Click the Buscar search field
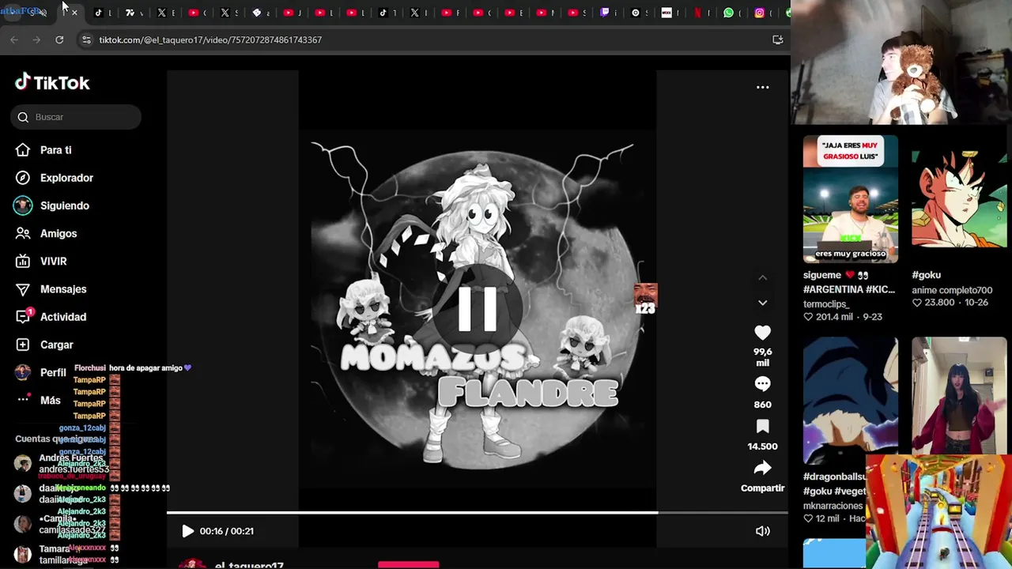The height and width of the screenshot is (569, 1012). click(x=76, y=117)
